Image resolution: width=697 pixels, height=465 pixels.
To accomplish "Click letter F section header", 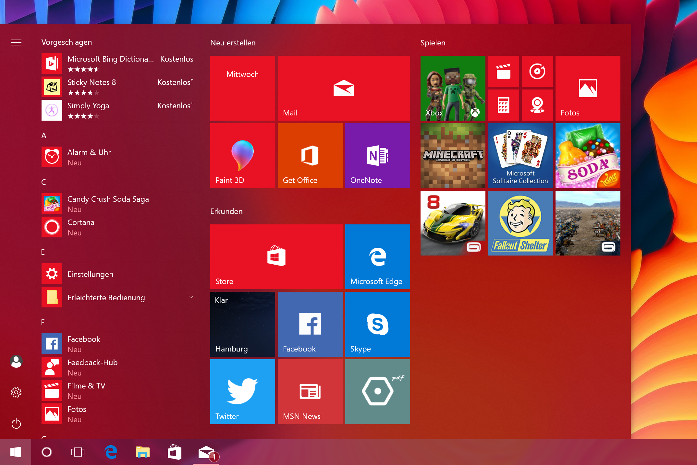I will 43,322.
